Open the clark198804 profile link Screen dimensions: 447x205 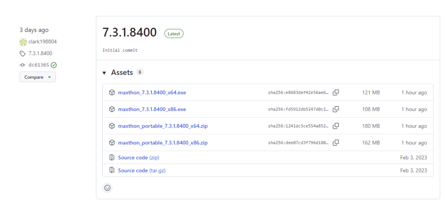tap(43, 42)
